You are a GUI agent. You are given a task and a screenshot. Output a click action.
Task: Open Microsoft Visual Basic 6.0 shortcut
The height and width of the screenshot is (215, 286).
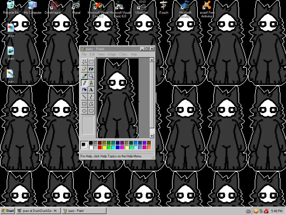(x=120, y=9)
